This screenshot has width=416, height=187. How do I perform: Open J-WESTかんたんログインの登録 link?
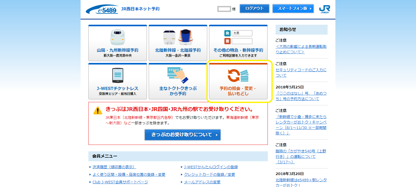click(211, 167)
